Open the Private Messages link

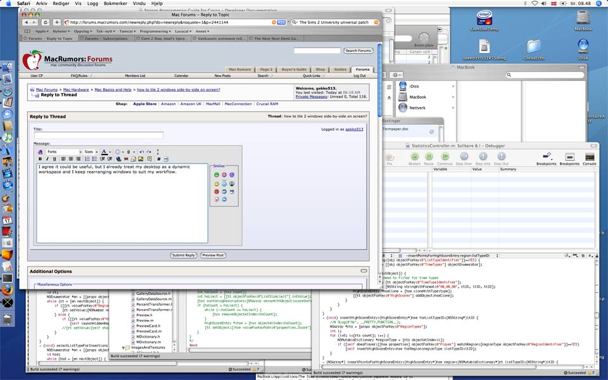[x=312, y=96]
